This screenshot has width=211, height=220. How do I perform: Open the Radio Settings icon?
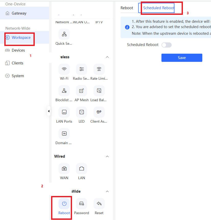click(81, 69)
